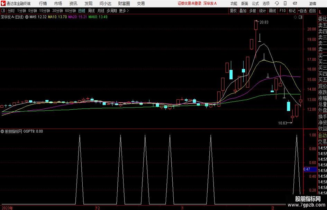The width and height of the screenshot is (327, 210).
Task: Click the GSPT9: 0.00 indicator value
Action: tap(33, 131)
